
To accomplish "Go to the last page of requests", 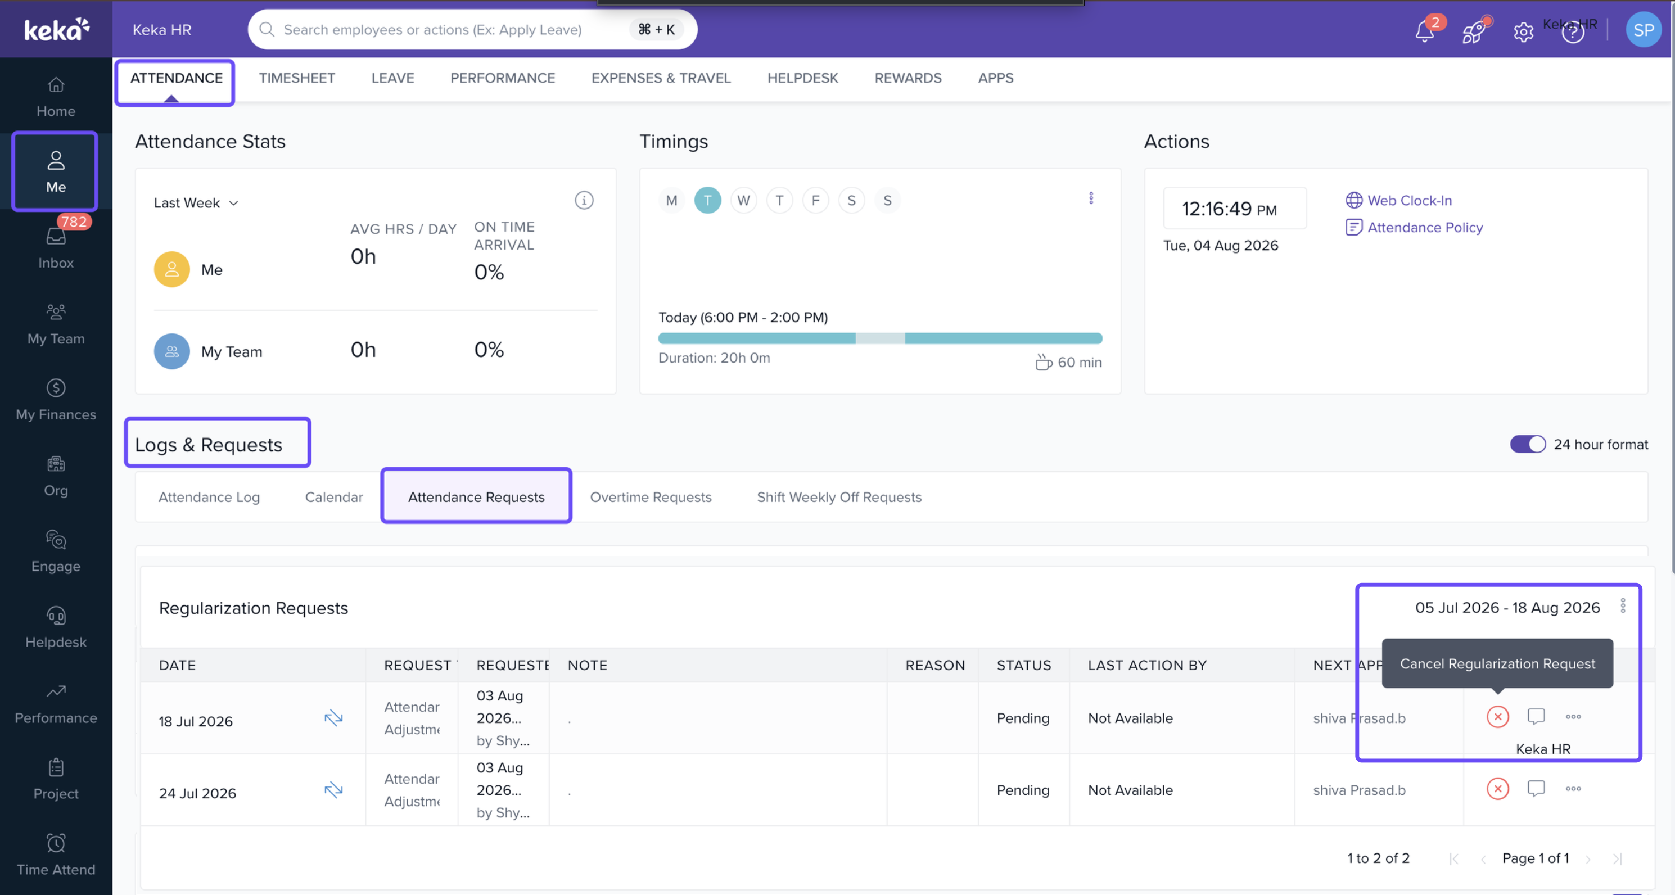I will coord(1617,858).
